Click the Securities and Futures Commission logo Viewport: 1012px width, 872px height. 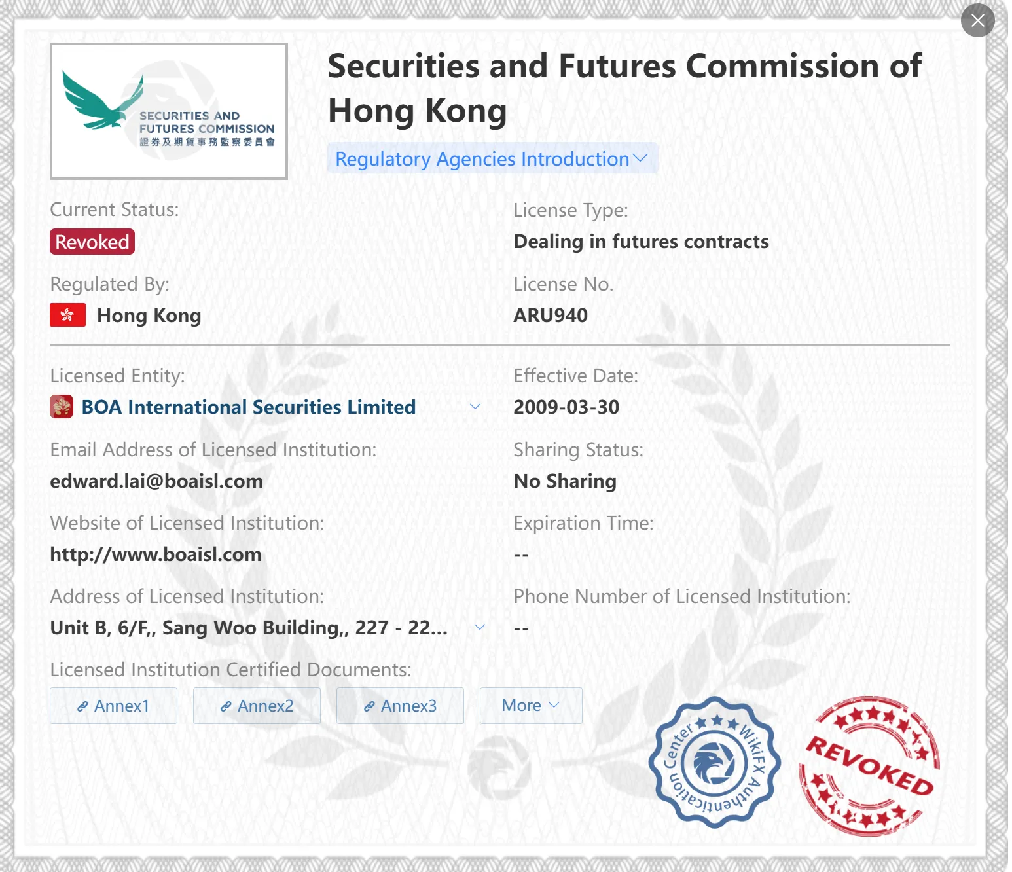(169, 111)
